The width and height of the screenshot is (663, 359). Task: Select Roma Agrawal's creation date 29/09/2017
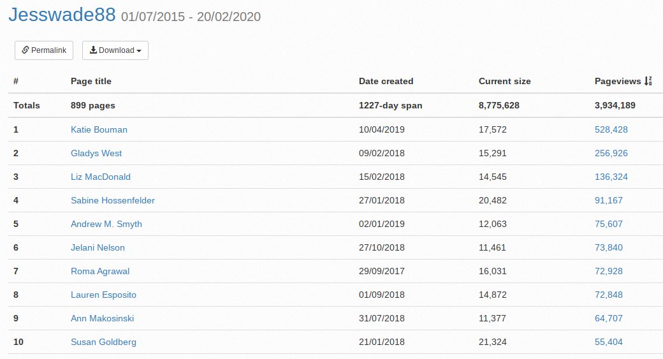click(x=382, y=272)
